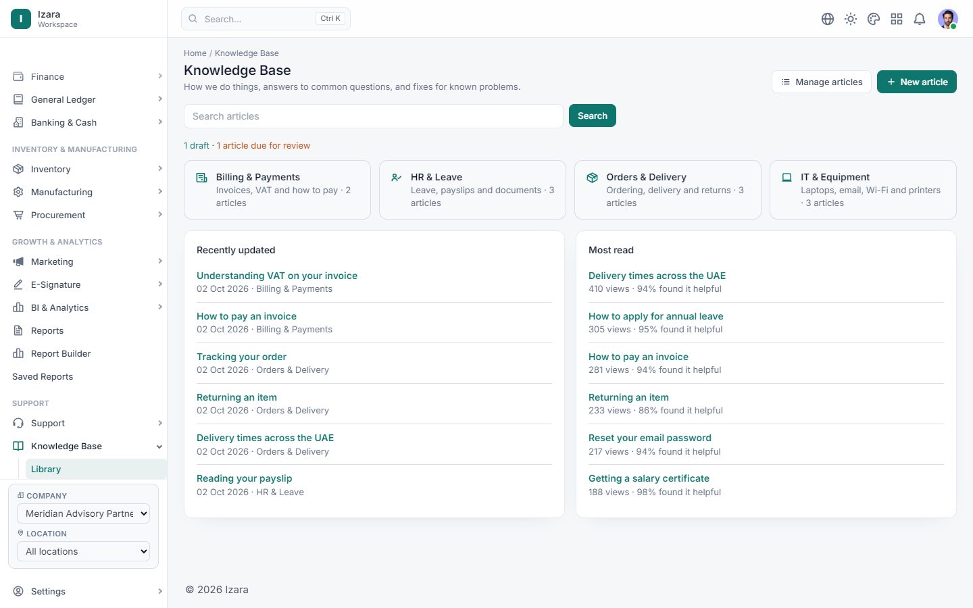Open 1 article due for review link
This screenshot has width=973, height=608.
(x=264, y=145)
